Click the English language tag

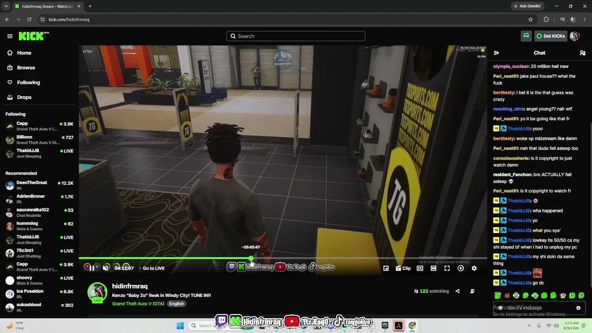(x=176, y=304)
